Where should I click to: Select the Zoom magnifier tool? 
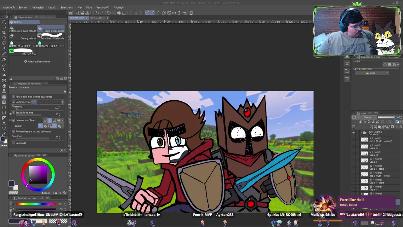4,22
